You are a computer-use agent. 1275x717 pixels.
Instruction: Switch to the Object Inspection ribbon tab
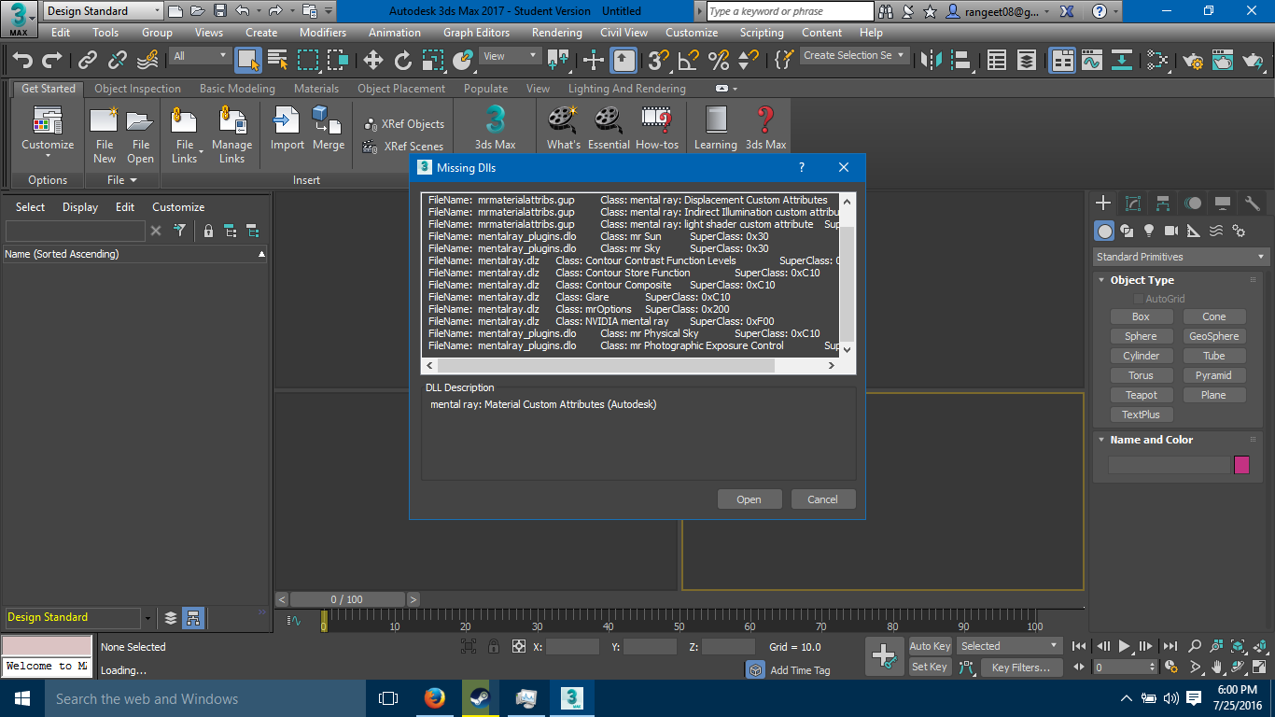pos(137,89)
